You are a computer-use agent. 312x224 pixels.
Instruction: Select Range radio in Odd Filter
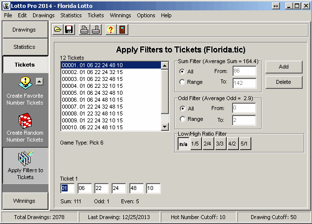[x=182, y=119]
